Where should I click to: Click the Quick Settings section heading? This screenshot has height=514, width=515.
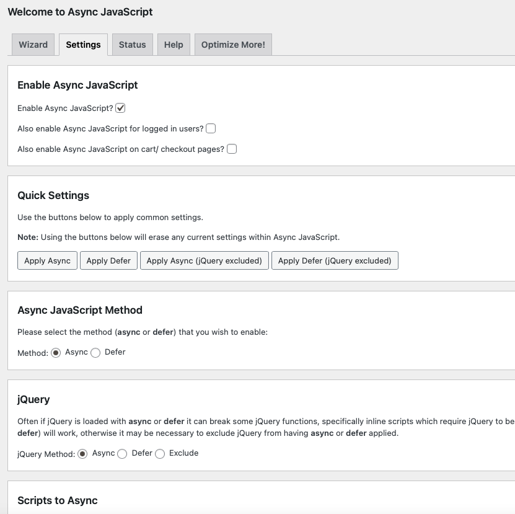(x=53, y=195)
